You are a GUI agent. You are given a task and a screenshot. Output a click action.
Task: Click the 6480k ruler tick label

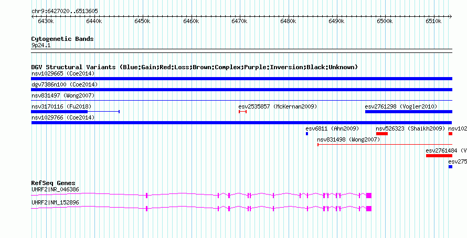pyautogui.click(x=288, y=21)
